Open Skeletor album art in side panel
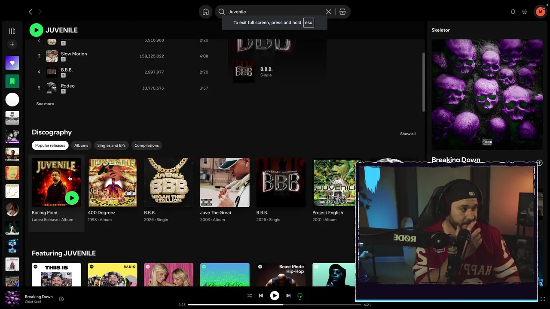 [487, 95]
